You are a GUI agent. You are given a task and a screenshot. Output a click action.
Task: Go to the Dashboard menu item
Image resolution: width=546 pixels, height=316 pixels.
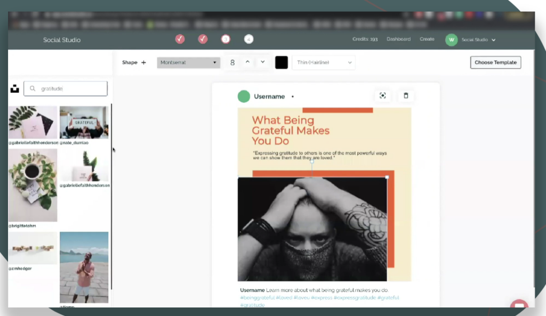(398, 39)
